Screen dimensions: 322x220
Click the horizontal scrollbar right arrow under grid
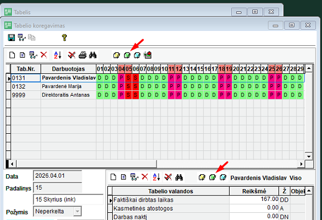(x=301, y=164)
